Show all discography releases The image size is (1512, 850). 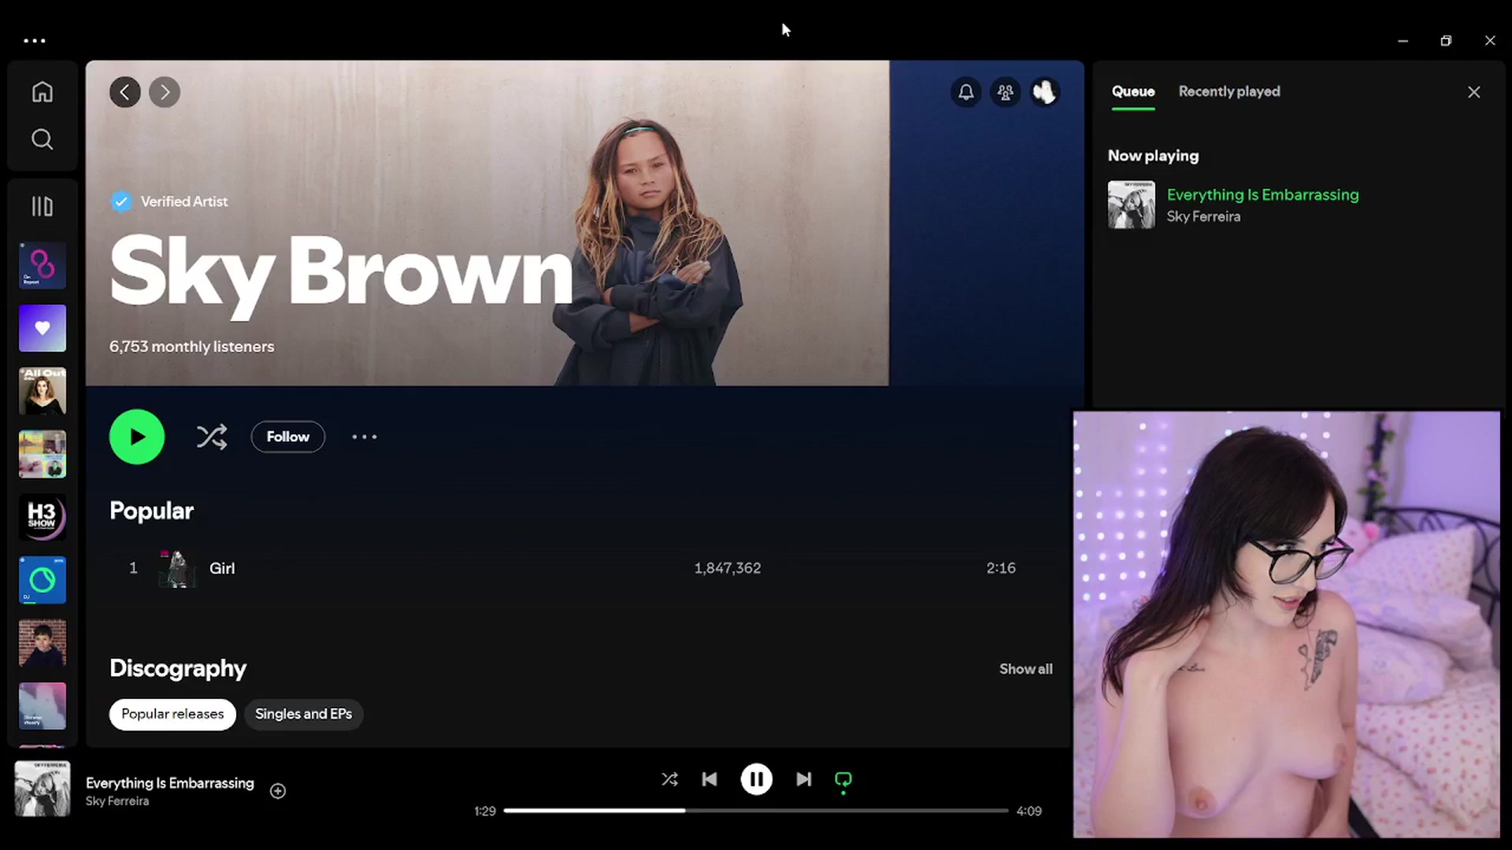pyautogui.click(x=1026, y=669)
